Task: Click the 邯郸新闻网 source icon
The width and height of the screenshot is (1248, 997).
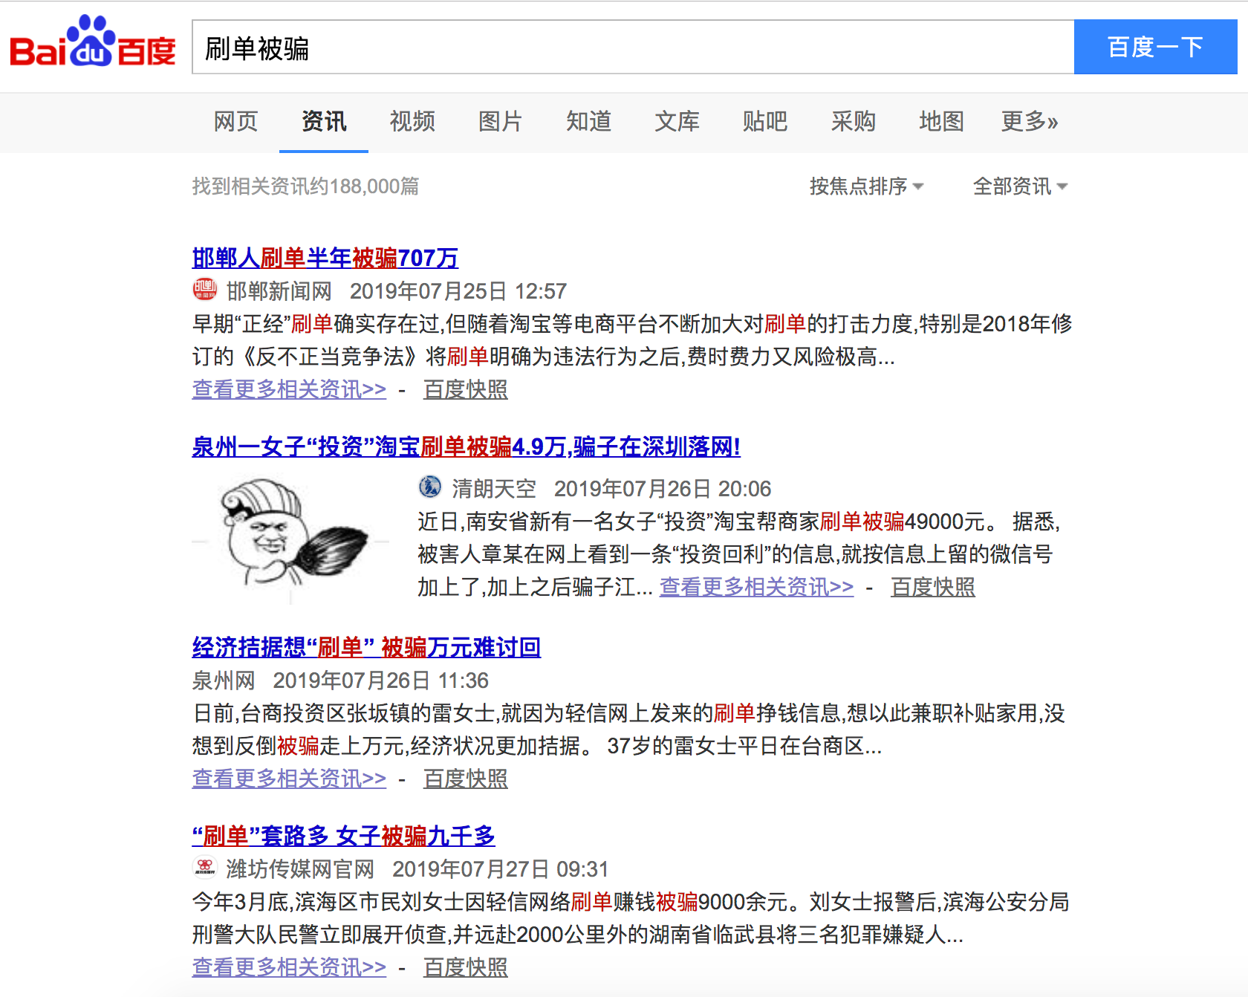Action: point(205,290)
